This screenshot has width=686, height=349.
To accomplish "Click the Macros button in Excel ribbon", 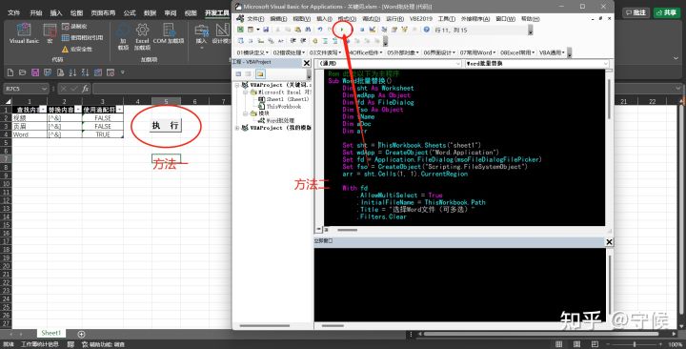I will [50, 33].
